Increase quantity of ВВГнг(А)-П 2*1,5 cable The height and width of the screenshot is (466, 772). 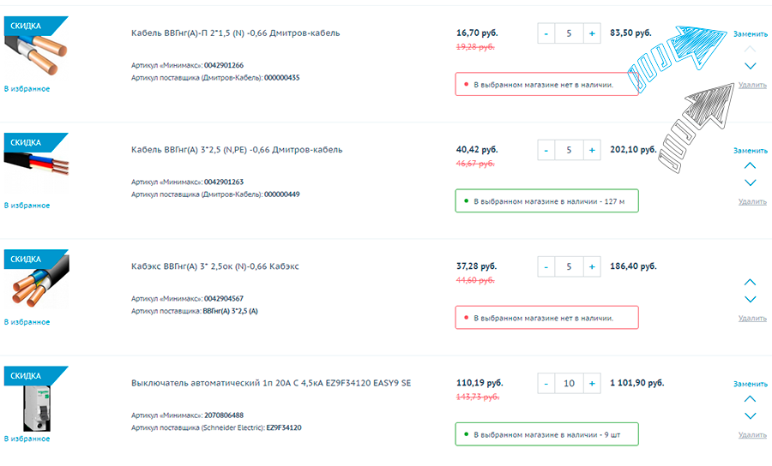tap(592, 33)
